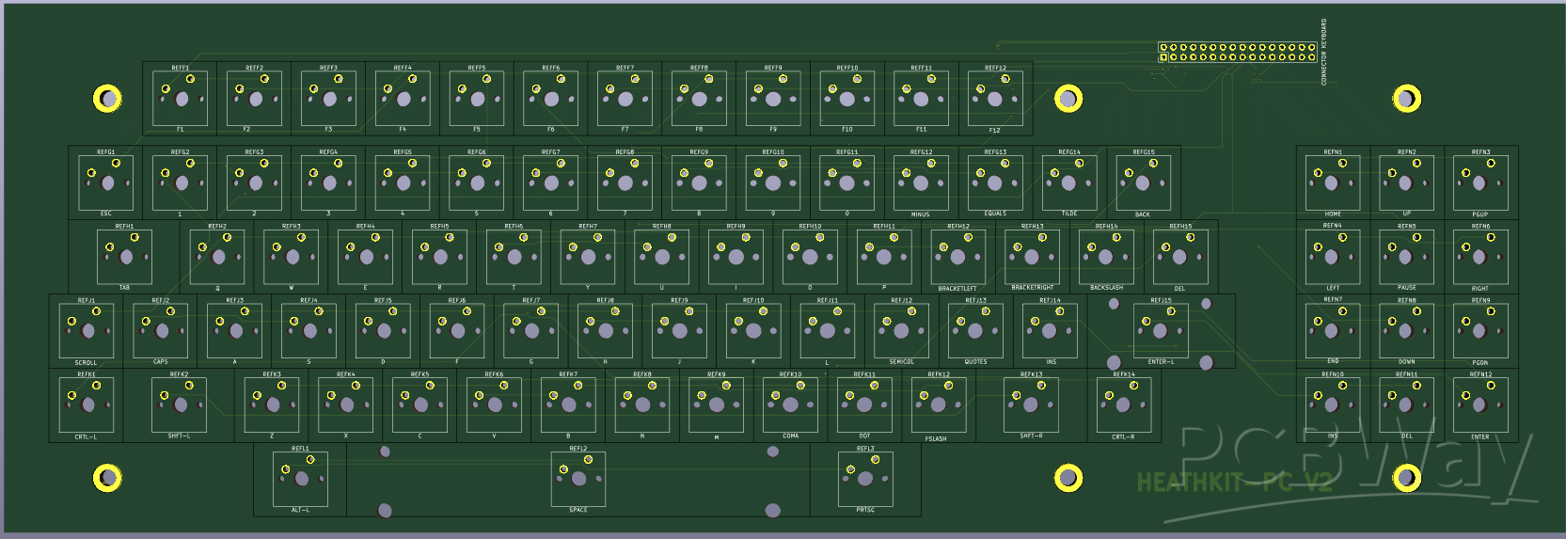
Task: Click the QUOTES key switch footprint
Action: pos(975,330)
